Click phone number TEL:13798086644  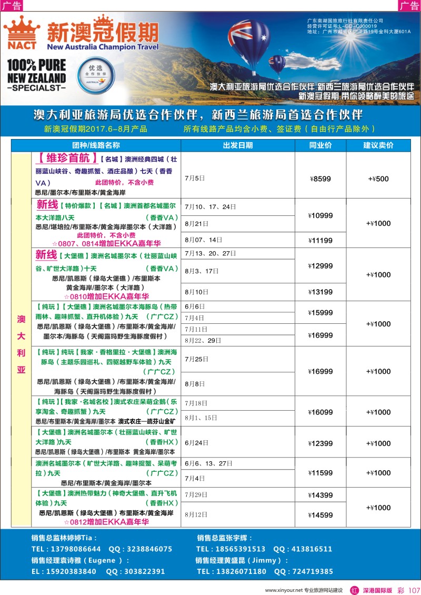pyautogui.click(x=66, y=549)
